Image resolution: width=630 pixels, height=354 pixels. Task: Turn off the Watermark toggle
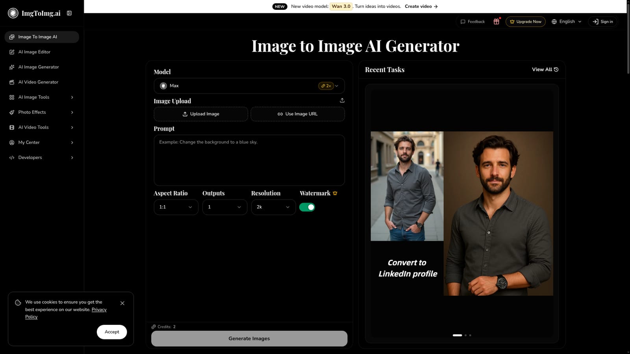(x=307, y=207)
